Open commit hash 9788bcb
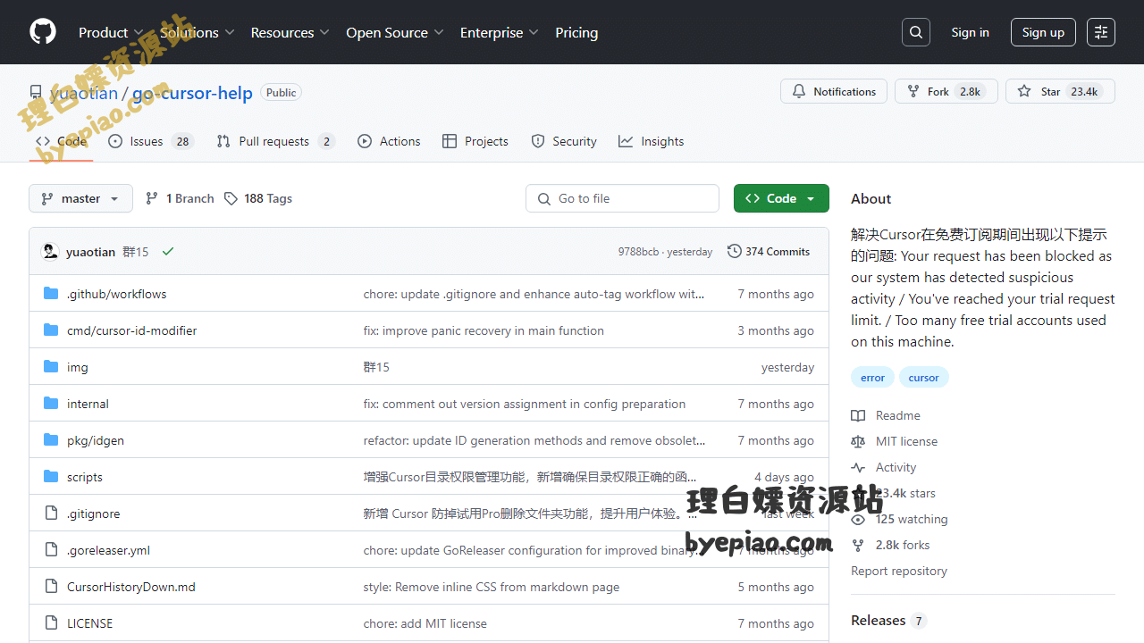The width and height of the screenshot is (1144, 643). tap(638, 252)
